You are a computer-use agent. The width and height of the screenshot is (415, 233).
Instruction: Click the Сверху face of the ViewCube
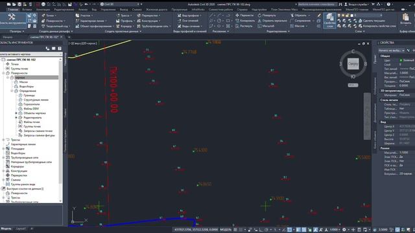[x=353, y=63]
